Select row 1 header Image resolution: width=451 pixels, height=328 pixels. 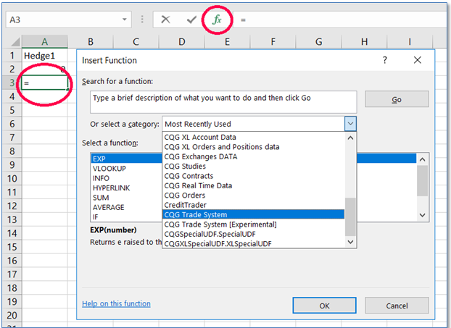[x=12, y=56]
